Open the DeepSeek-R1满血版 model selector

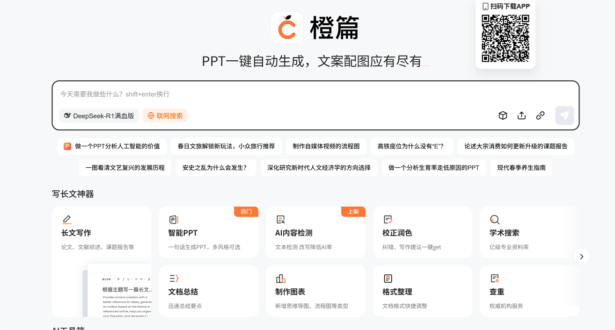click(99, 115)
